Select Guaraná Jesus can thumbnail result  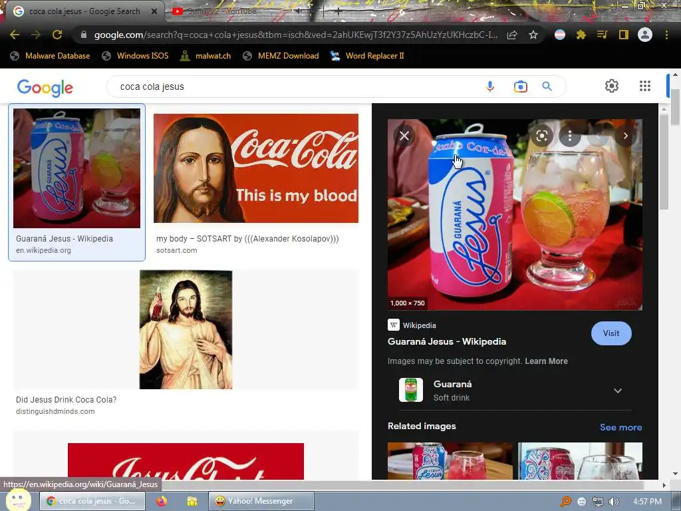[x=77, y=168]
